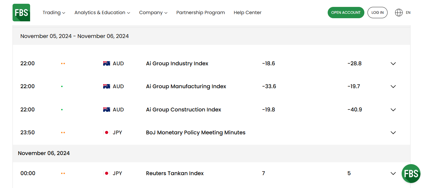
Task: Click the floating FBS chat bubble
Action: click(x=411, y=173)
